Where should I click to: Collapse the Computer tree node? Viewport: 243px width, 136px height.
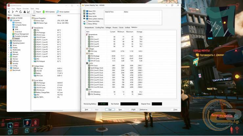[9, 20]
